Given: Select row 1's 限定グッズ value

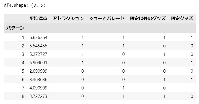Looking at the screenshot, I should click(x=192, y=37).
